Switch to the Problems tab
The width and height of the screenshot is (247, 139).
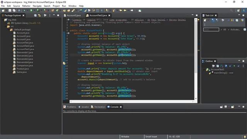tap(69, 107)
